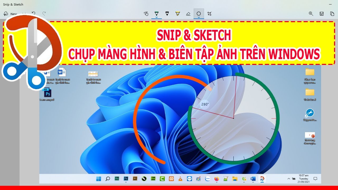Click the 'Nhac ban quyen' desktop folder
Screen dimensions: 338x190
(310, 76)
